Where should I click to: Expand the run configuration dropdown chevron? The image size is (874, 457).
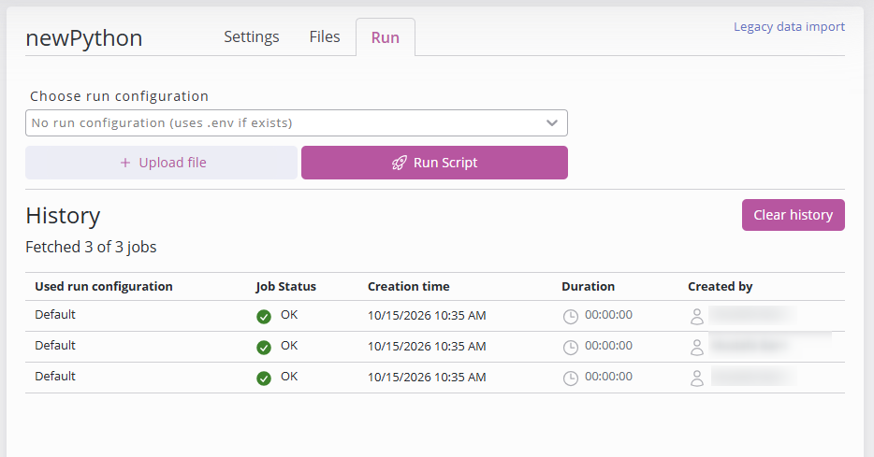tap(552, 123)
